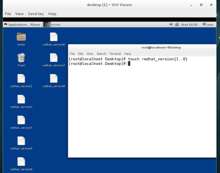220x173 pixels.
Task: Click the network connection icon in GNOME panel
Action: click(x=177, y=25)
